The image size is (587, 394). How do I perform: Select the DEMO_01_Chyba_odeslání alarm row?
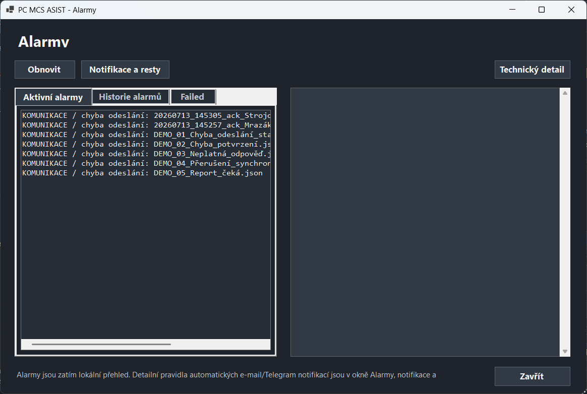[x=146, y=135]
